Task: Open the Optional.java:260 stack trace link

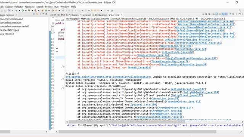Action: point(143,105)
